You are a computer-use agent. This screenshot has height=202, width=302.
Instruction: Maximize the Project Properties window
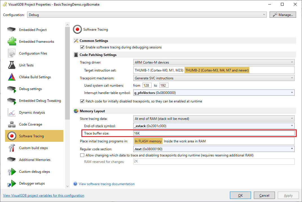pos(282,4)
